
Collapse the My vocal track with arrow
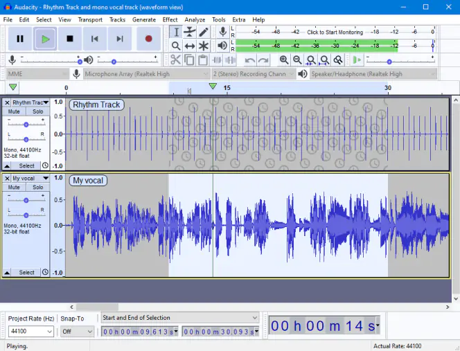pos(7,273)
